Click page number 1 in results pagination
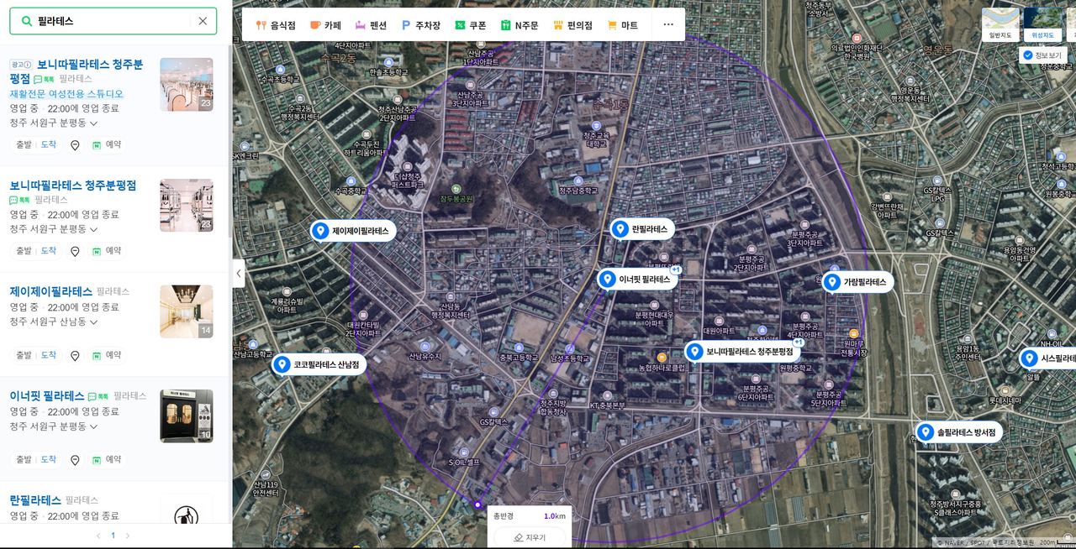 (x=113, y=536)
